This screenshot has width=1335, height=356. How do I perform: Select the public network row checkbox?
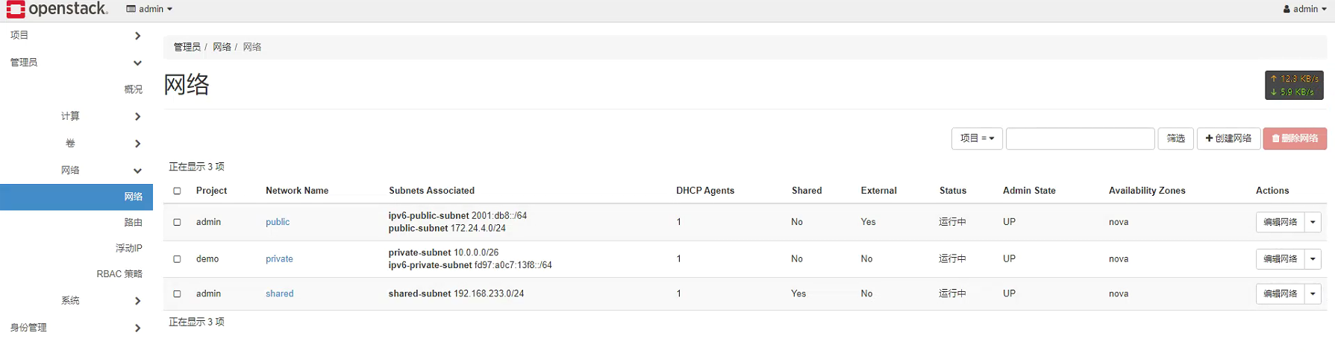[178, 222]
